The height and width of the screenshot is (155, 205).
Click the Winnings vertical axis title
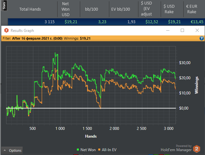tap(197, 85)
